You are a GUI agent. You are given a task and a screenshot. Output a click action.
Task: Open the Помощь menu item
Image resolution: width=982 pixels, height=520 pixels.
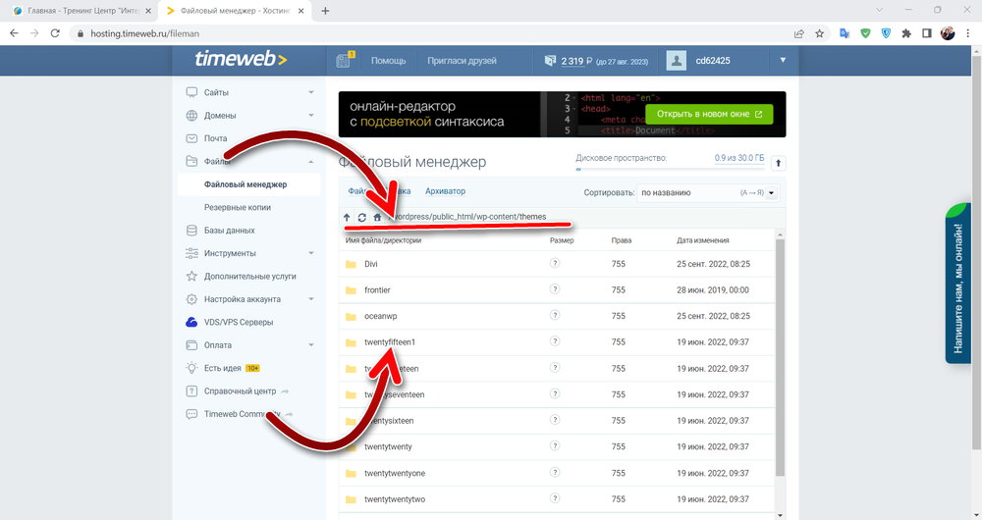tap(388, 61)
